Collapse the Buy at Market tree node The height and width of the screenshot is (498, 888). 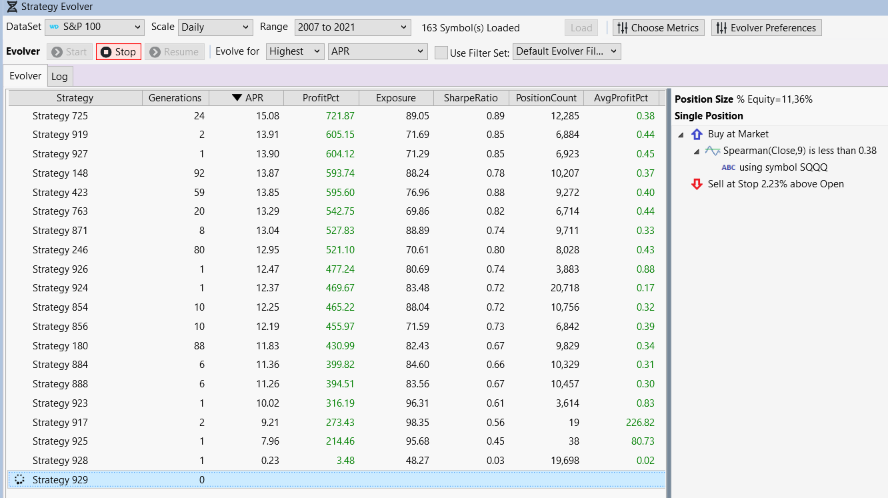(x=681, y=135)
